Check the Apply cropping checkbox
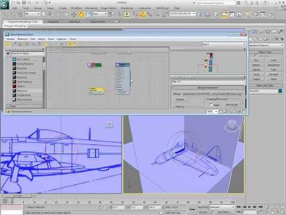Image resolution: width=286 pixels, height=215 pixels. click(x=211, y=105)
